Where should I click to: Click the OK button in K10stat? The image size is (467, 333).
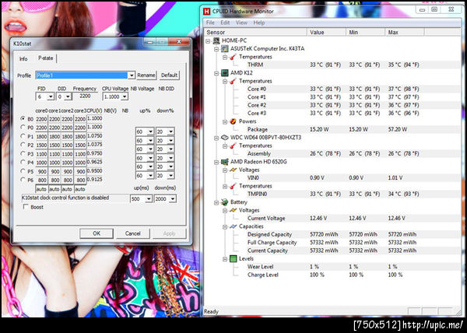pyautogui.click(x=97, y=233)
